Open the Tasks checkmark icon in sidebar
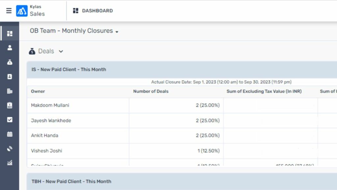337x190 pixels. point(10,120)
